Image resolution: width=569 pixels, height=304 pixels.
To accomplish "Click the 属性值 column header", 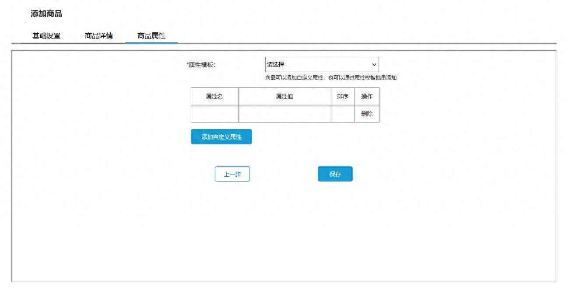I will pos(284,96).
